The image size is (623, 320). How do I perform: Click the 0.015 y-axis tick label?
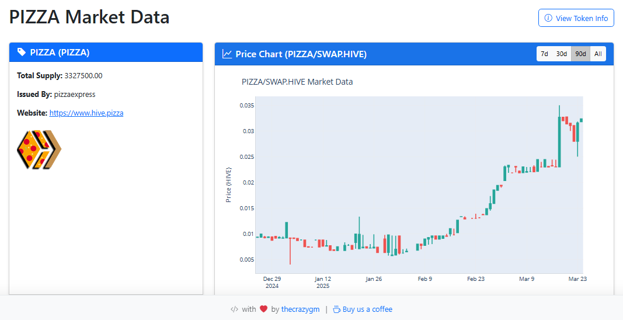pos(247,208)
